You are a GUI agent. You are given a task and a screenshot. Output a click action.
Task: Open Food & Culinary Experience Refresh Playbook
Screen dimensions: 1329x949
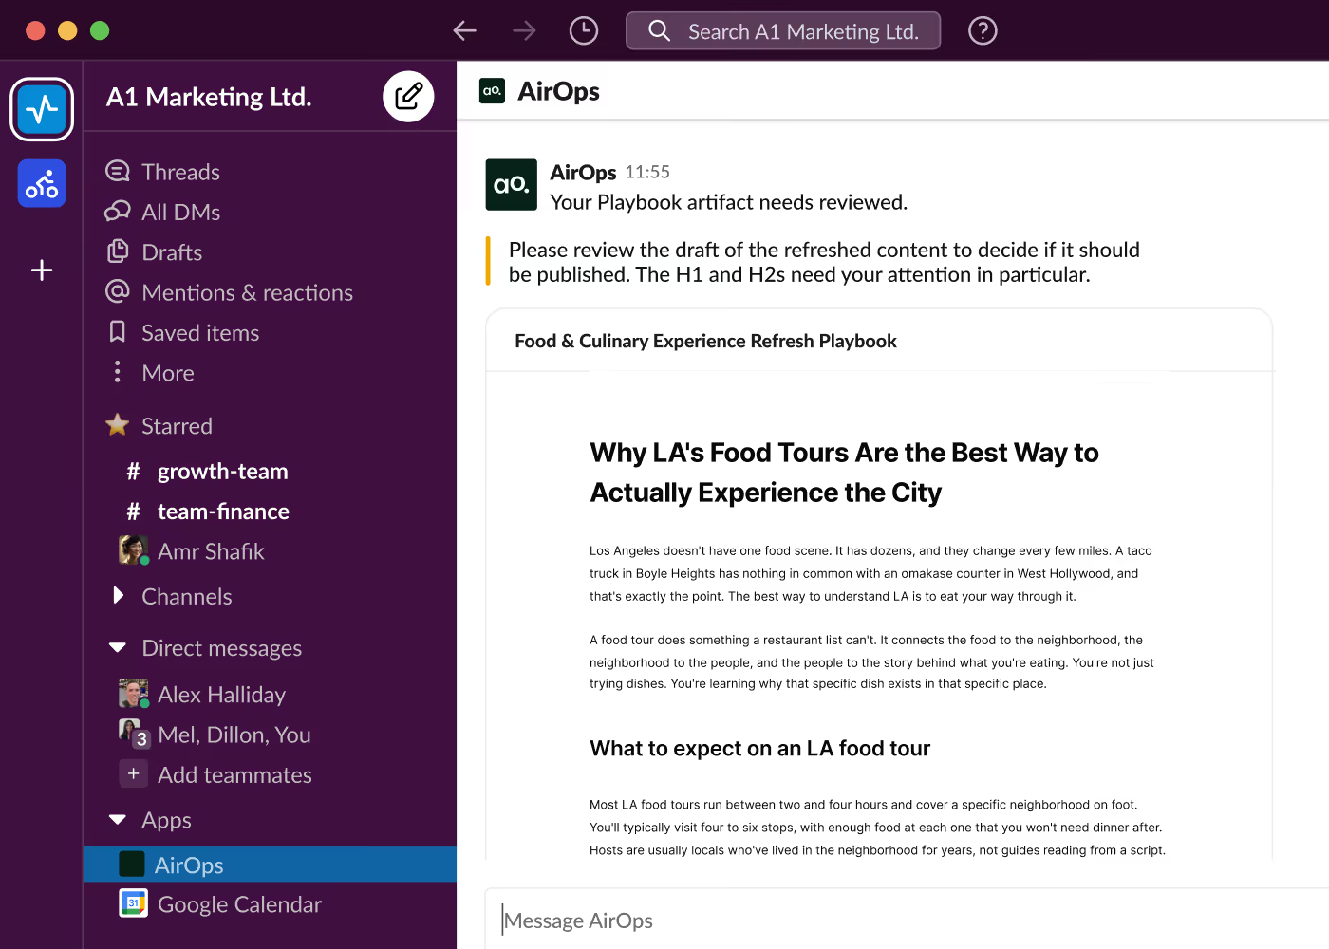[x=705, y=341]
